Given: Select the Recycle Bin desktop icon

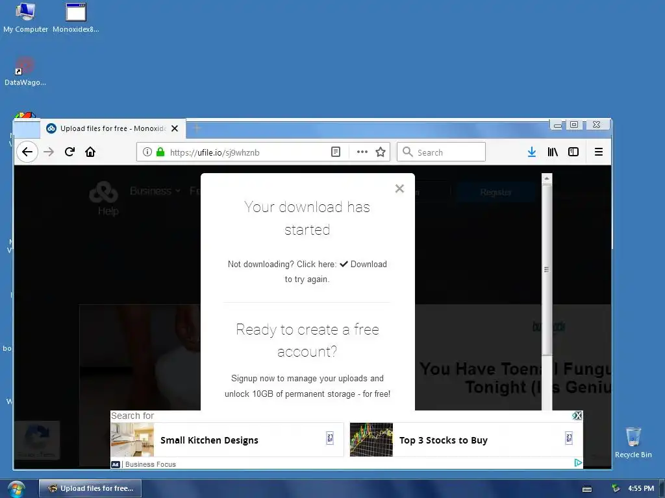Looking at the screenshot, I should tap(633, 442).
